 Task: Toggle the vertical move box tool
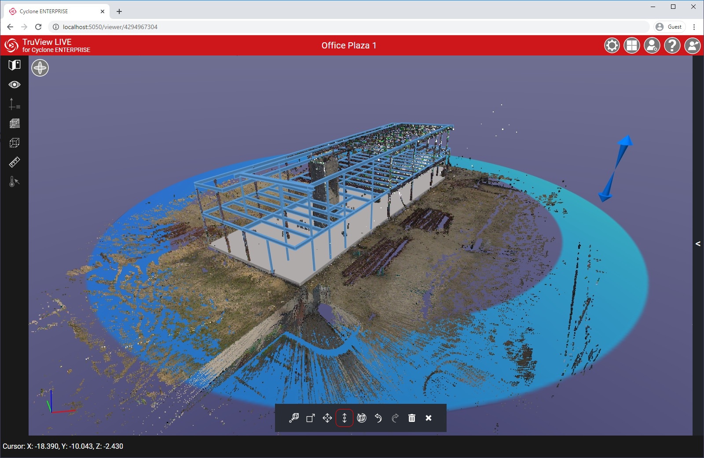tap(345, 418)
